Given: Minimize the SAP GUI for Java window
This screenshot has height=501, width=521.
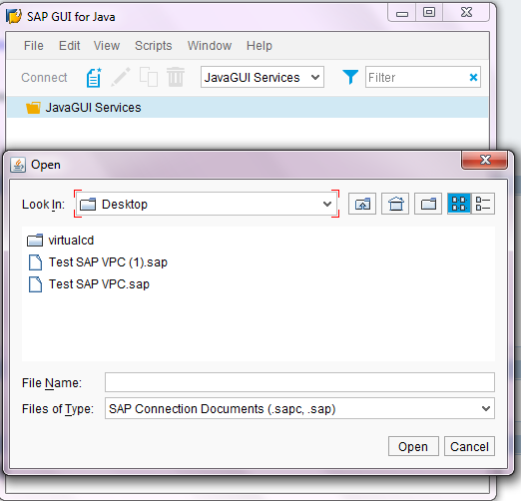Looking at the screenshot, I should click(402, 13).
